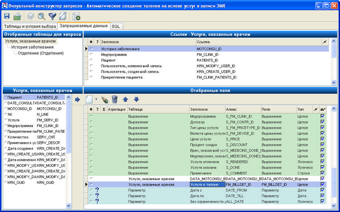Image resolution: width=340 pixels, height=212 pixels.
Task: Select Услуги, оказанные врачом tree node
Action: tap(30, 41)
